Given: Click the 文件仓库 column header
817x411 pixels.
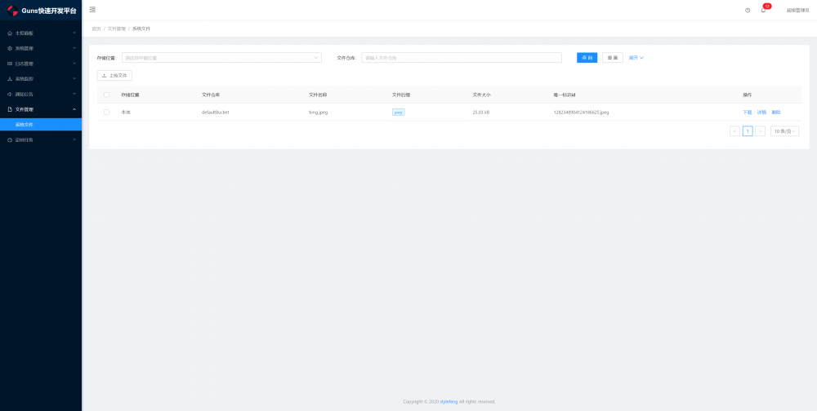Looking at the screenshot, I should coord(211,95).
